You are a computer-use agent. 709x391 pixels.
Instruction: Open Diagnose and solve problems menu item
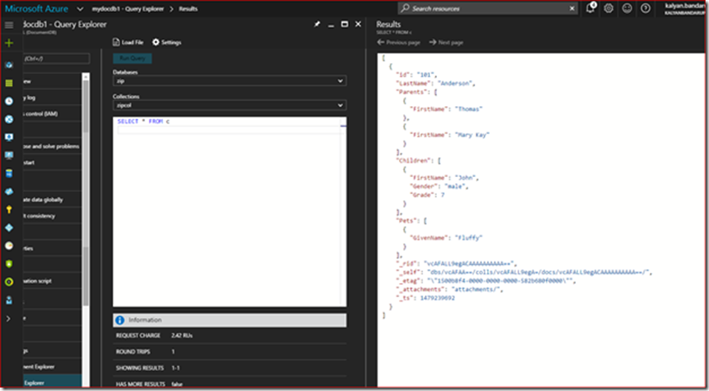[x=52, y=147]
